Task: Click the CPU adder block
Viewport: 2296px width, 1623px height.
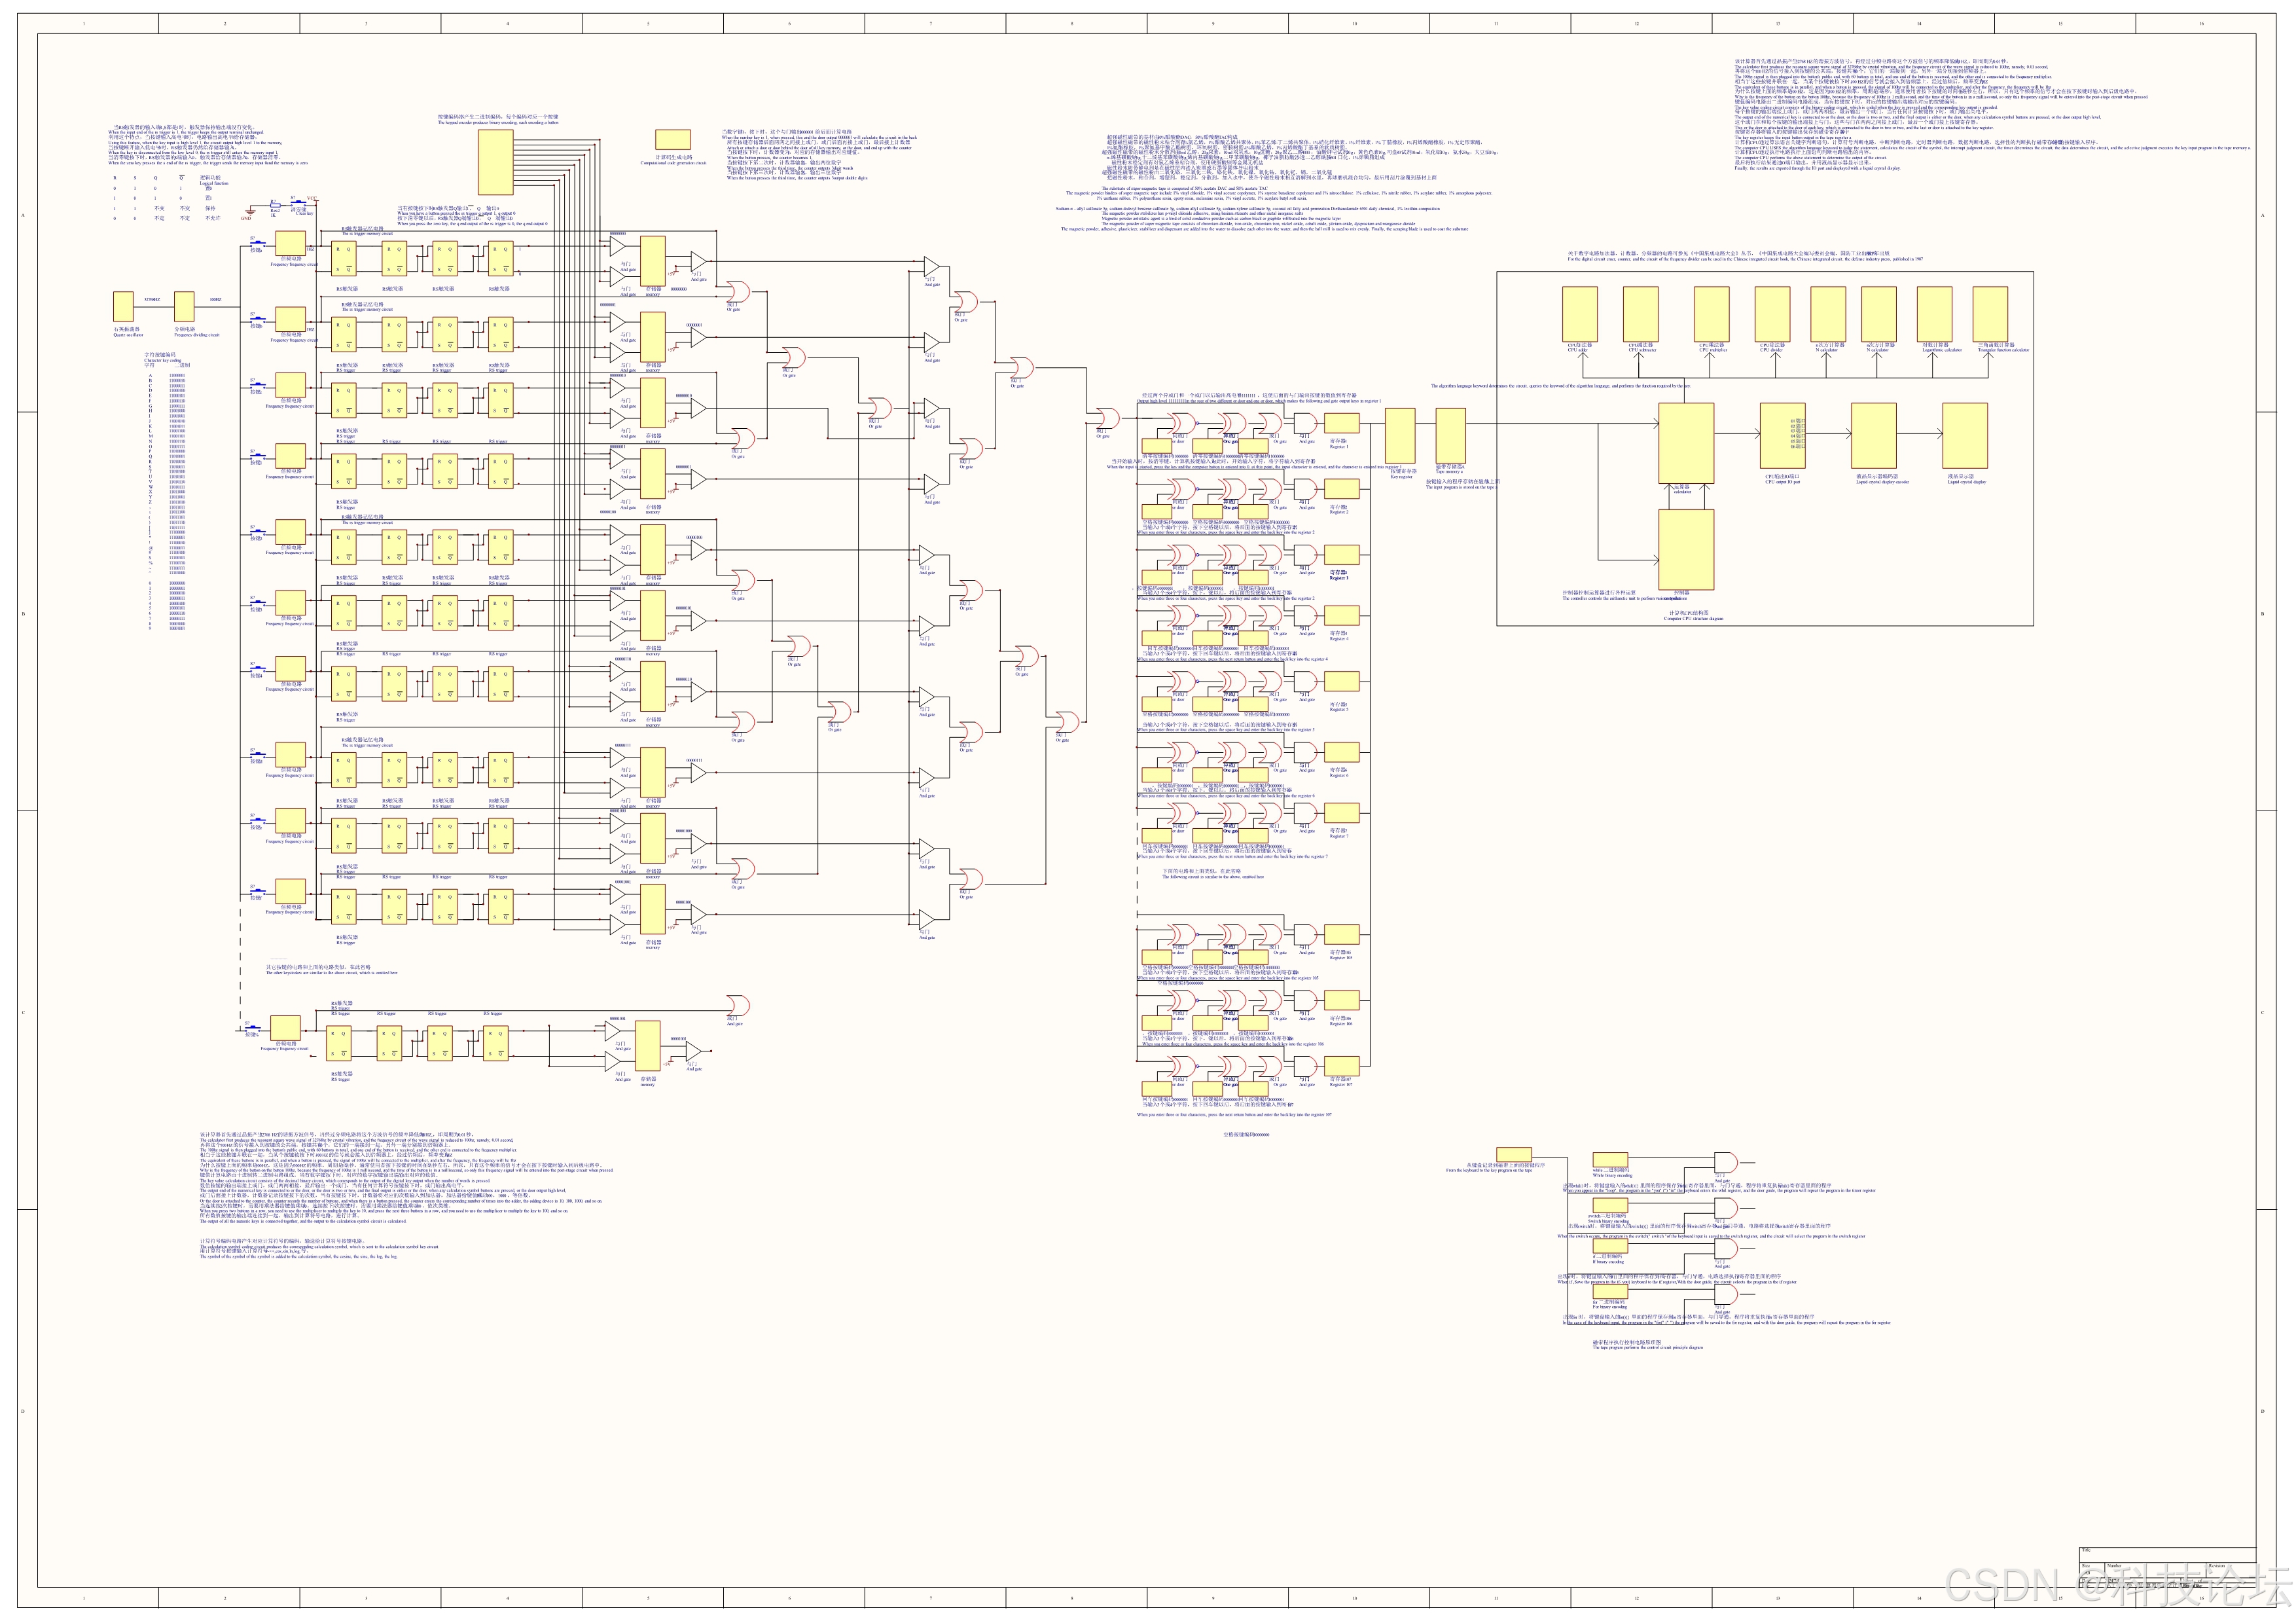Action: coord(1579,314)
